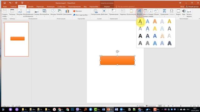Open Колонтитулы header and footer
This screenshot has width=200, height=112.
(131, 12)
